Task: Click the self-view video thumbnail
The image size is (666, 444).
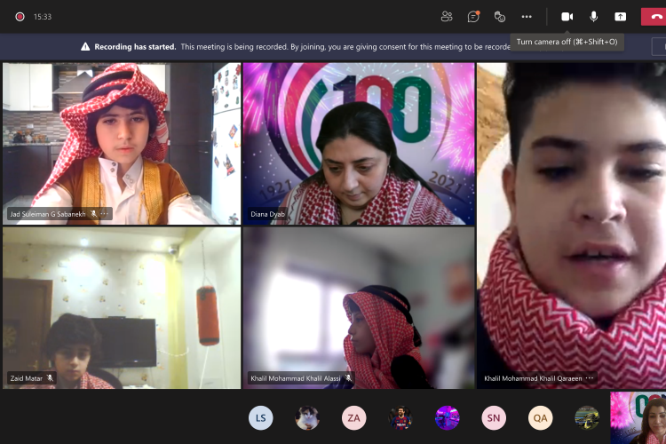Action: (638, 417)
